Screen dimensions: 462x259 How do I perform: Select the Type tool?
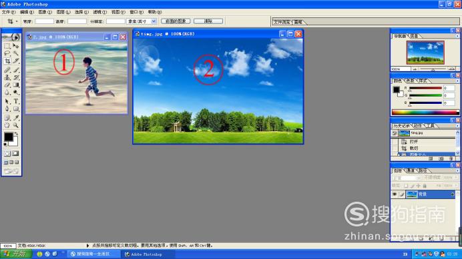coord(16,101)
